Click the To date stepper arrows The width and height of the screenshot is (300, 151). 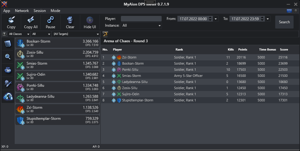tap(262, 19)
